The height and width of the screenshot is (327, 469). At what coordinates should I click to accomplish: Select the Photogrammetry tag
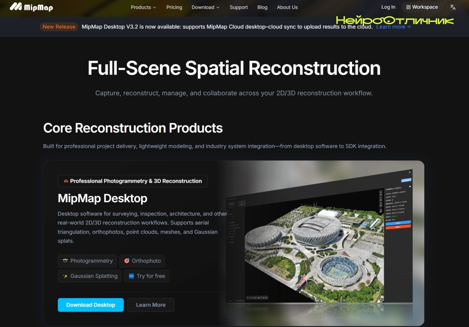click(x=87, y=261)
